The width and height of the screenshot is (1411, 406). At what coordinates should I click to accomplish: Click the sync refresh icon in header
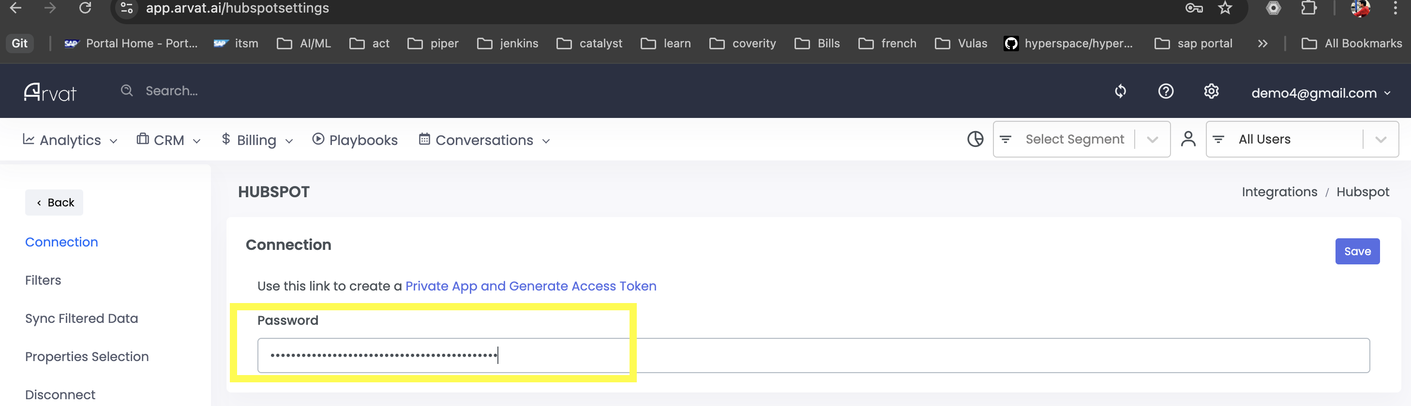tap(1121, 91)
